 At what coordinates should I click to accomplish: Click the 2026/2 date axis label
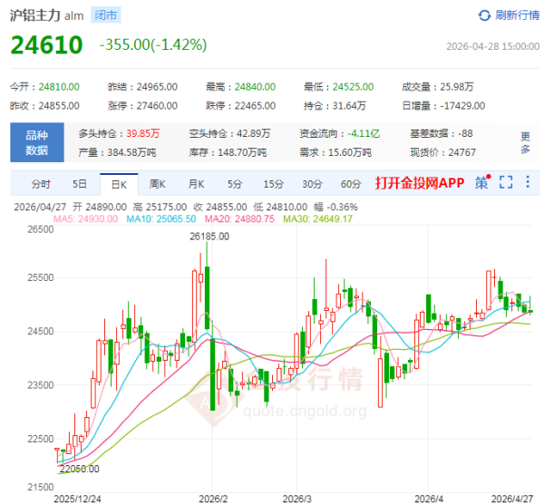click(213, 499)
